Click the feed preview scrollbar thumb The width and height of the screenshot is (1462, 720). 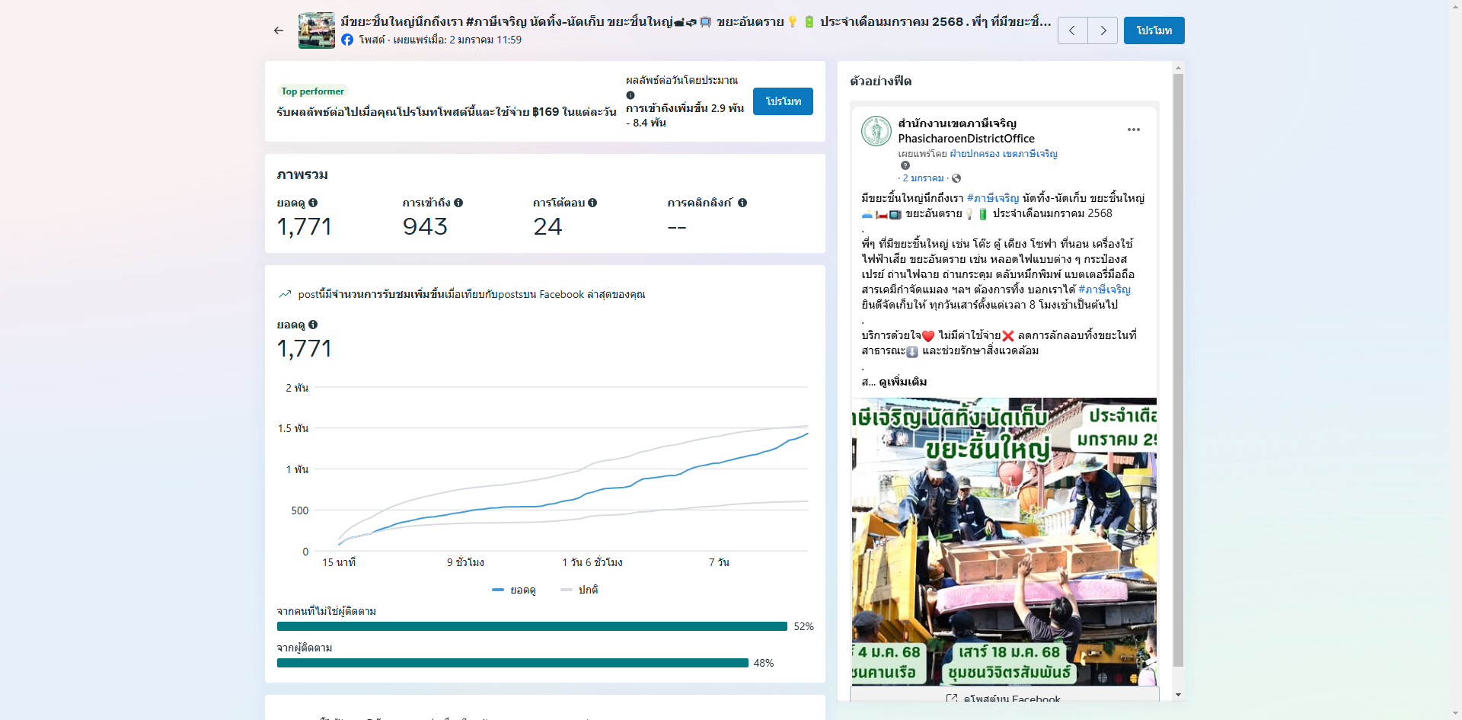1178,370
